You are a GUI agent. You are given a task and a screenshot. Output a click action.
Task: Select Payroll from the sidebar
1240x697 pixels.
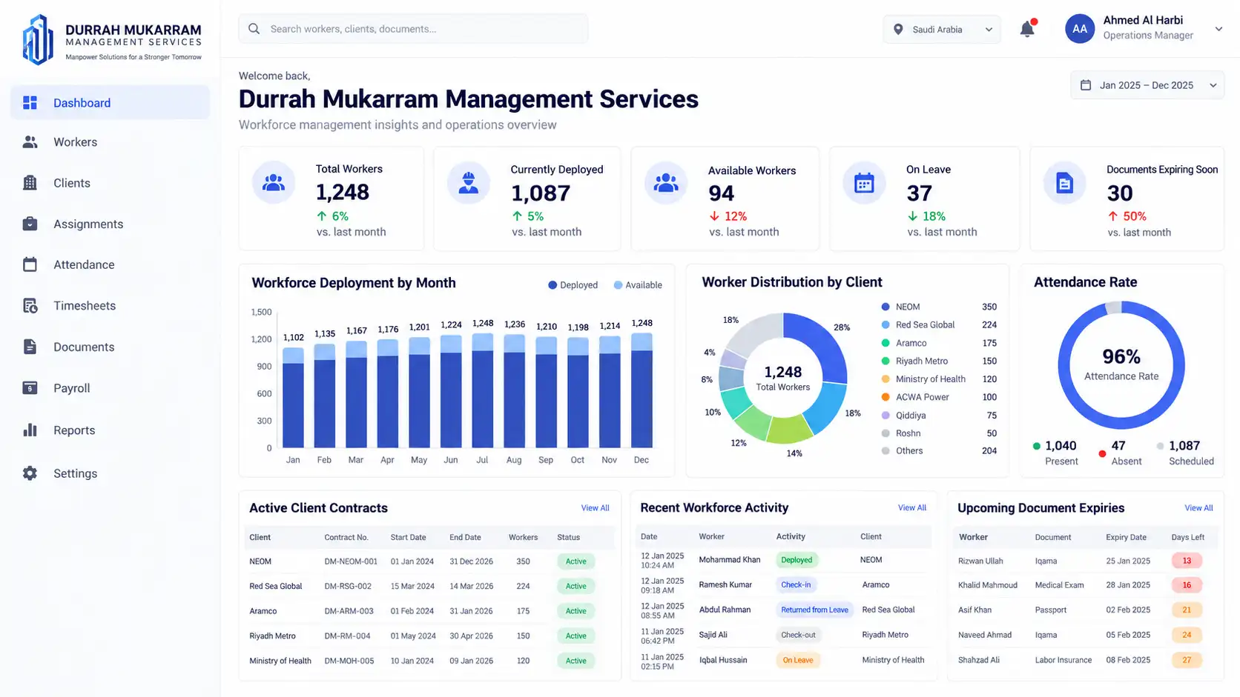click(110, 388)
